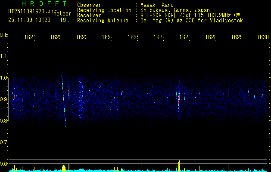Screen dimensions: 271x172
Task: Click the 0.6 frequency axis label
Action: pos(3,163)
